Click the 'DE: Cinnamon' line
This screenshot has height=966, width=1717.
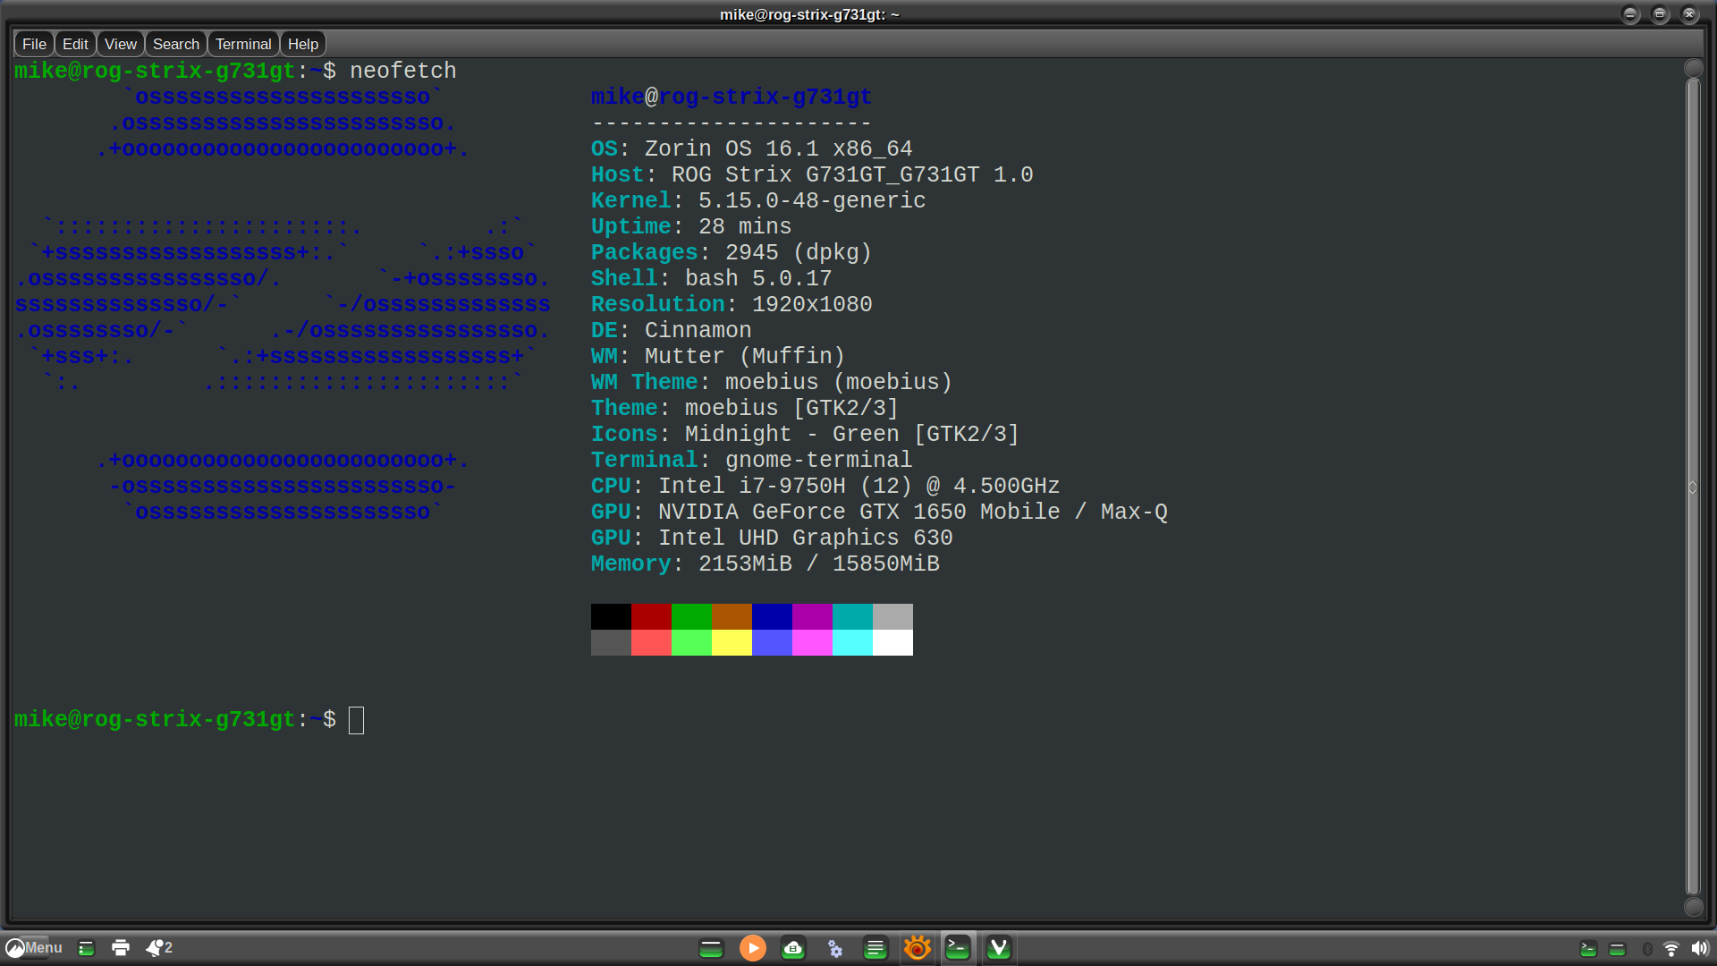(x=671, y=331)
